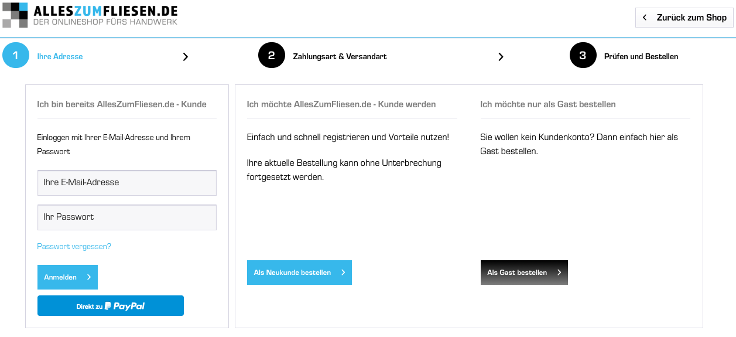The height and width of the screenshot is (337, 736).
Task: Click the AllesZumFliesen.de site title text
Action: click(105, 11)
